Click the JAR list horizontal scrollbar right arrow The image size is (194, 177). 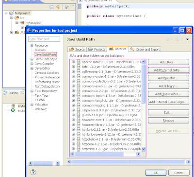138,154
